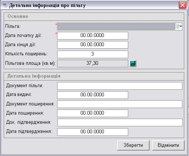
Task: Click the Дата підтвердження: label
Action: (x=29, y=131)
